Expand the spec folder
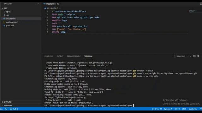 click(8, 12)
